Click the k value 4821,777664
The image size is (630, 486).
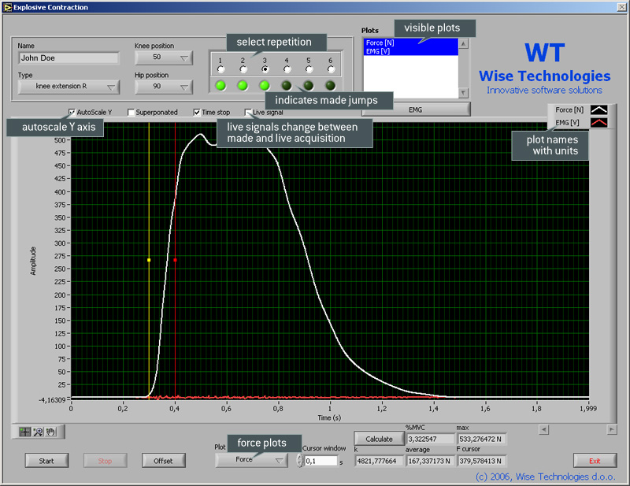379,461
